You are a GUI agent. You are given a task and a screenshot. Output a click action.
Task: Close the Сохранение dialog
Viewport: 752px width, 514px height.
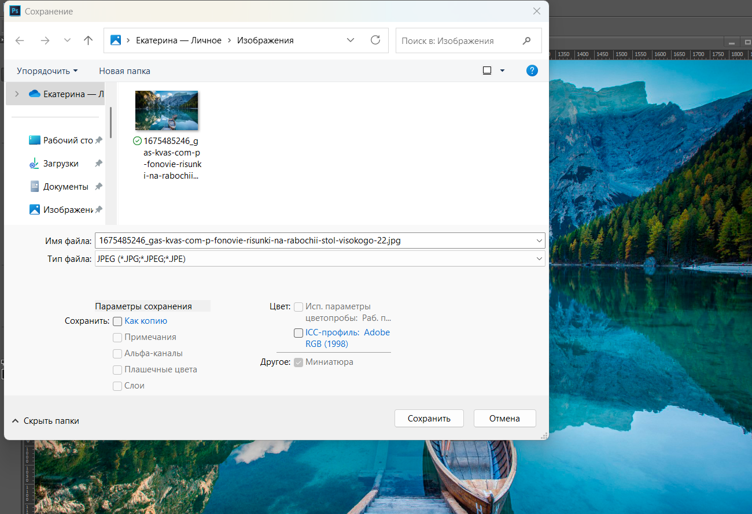[537, 11]
